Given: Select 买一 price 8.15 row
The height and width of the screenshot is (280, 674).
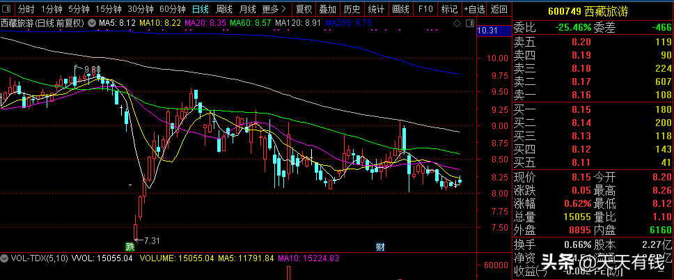Looking at the screenshot, I should point(593,109).
